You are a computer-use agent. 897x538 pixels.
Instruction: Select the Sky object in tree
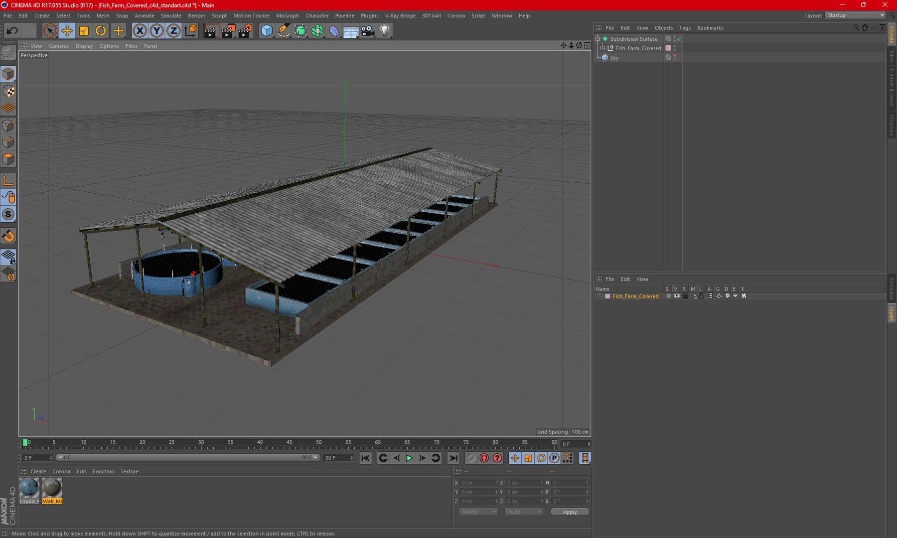pos(614,58)
